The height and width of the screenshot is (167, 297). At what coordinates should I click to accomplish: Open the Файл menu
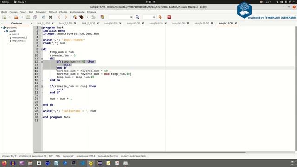click(4, 12)
